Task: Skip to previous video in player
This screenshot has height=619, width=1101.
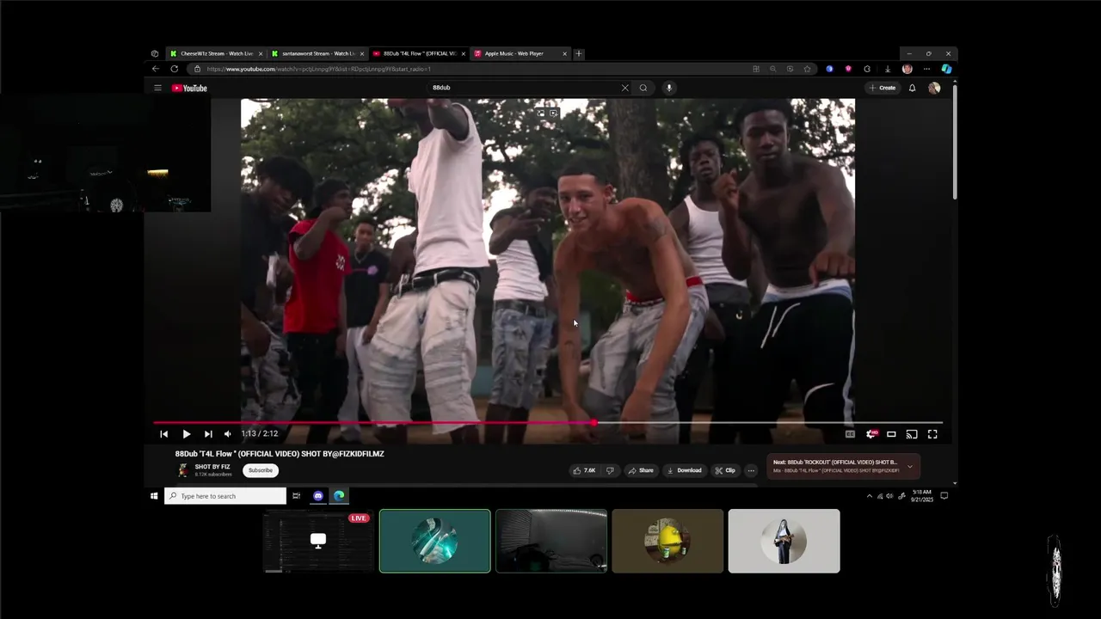Action: (164, 434)
